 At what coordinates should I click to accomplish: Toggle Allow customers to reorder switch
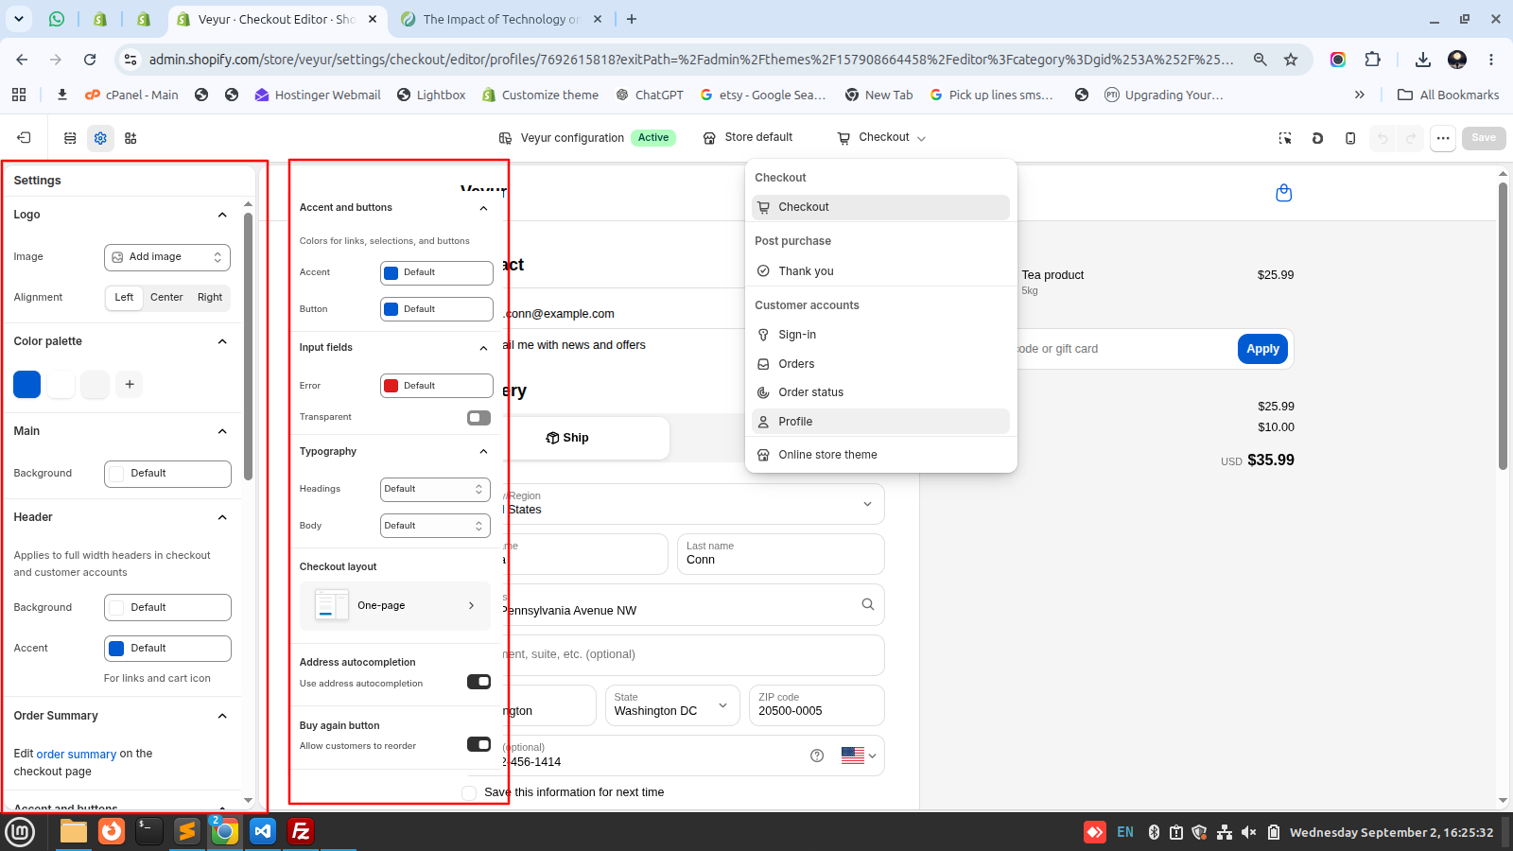tap(478, 744)
